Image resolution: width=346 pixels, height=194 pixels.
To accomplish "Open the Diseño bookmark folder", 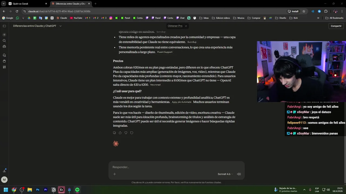I will point(281,18).
